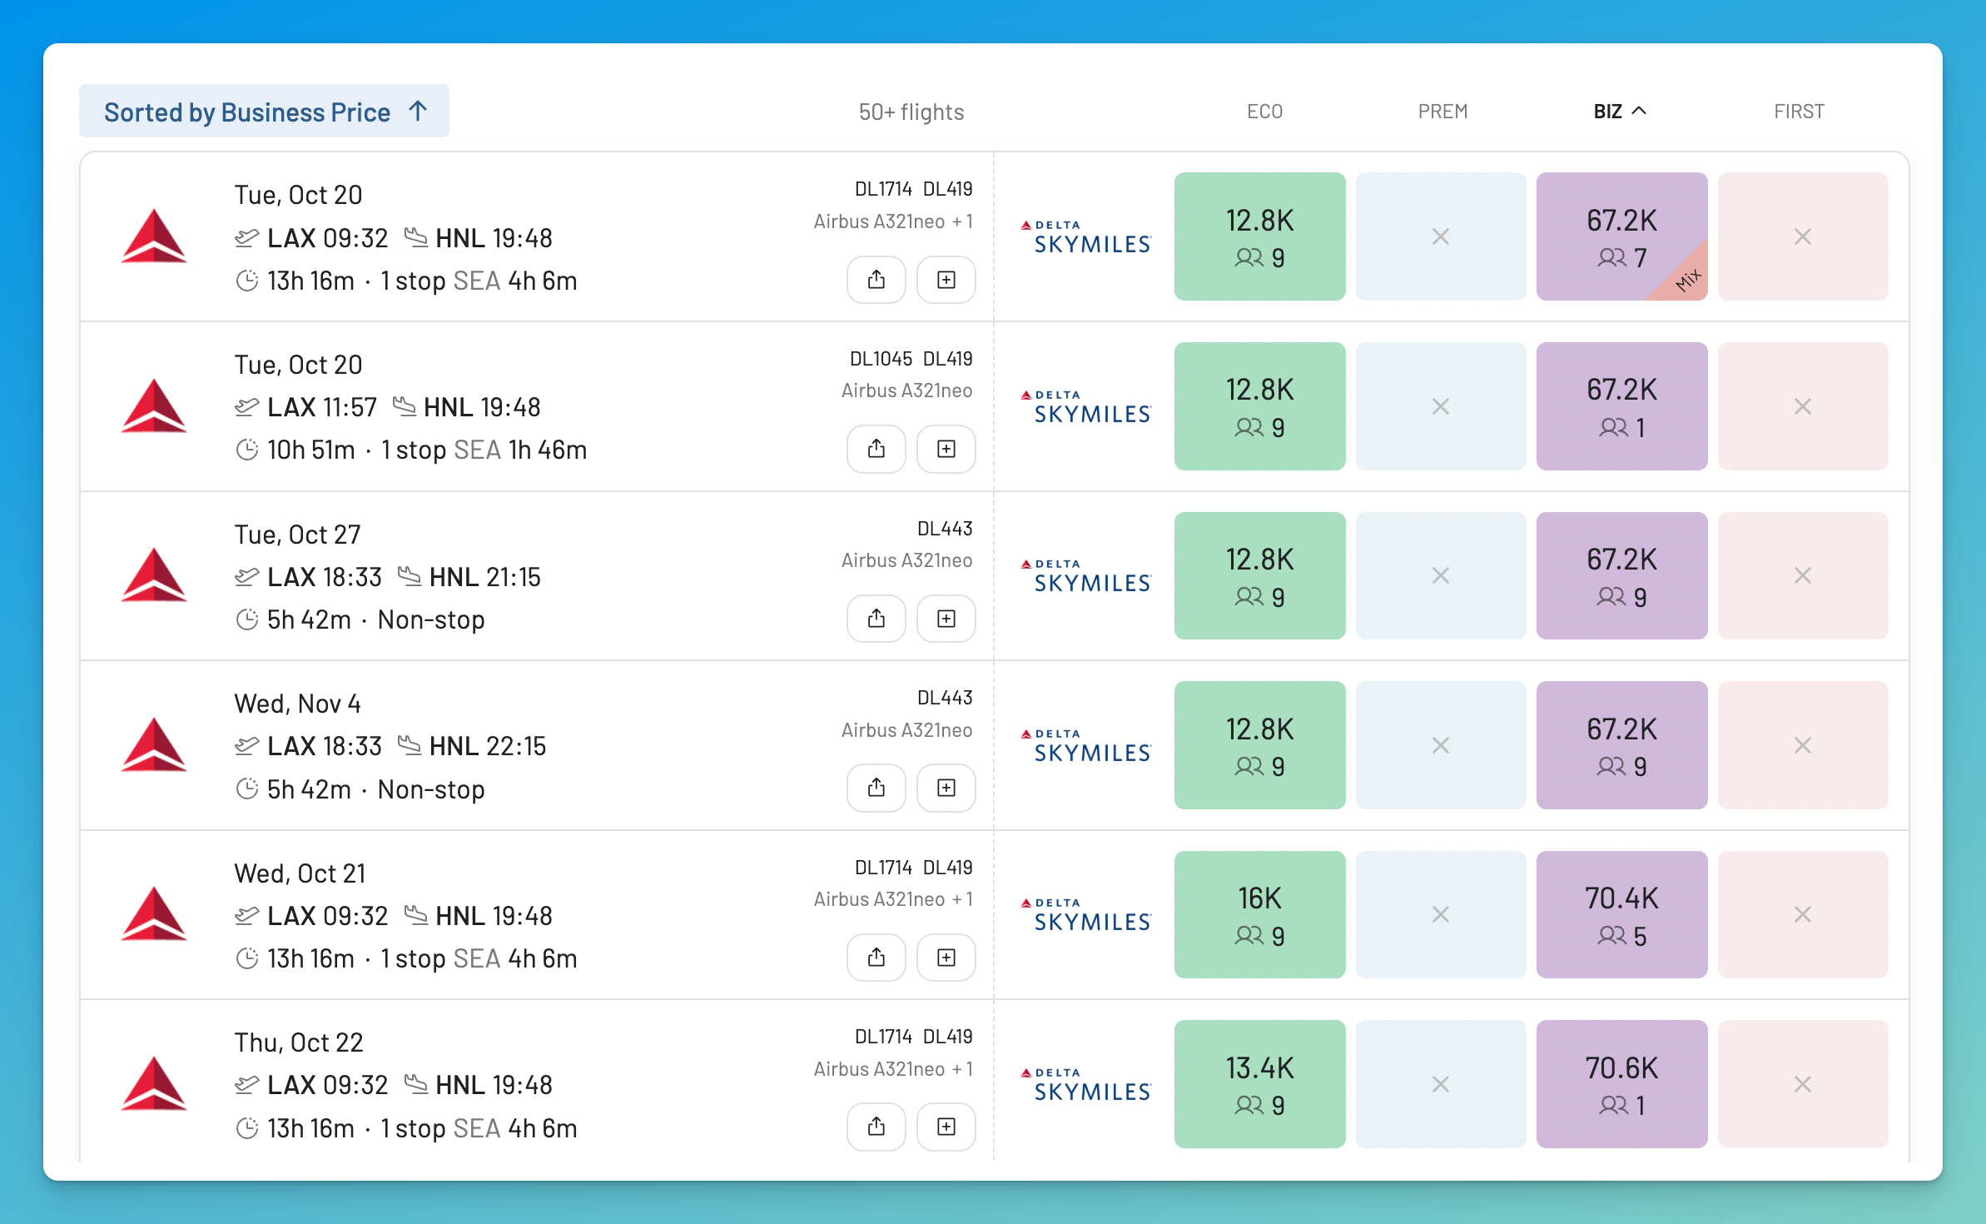Select 12.8K economy fare for LAX 11:57 flight
Screen dimensions: 1986x1224
[1259, 406]
